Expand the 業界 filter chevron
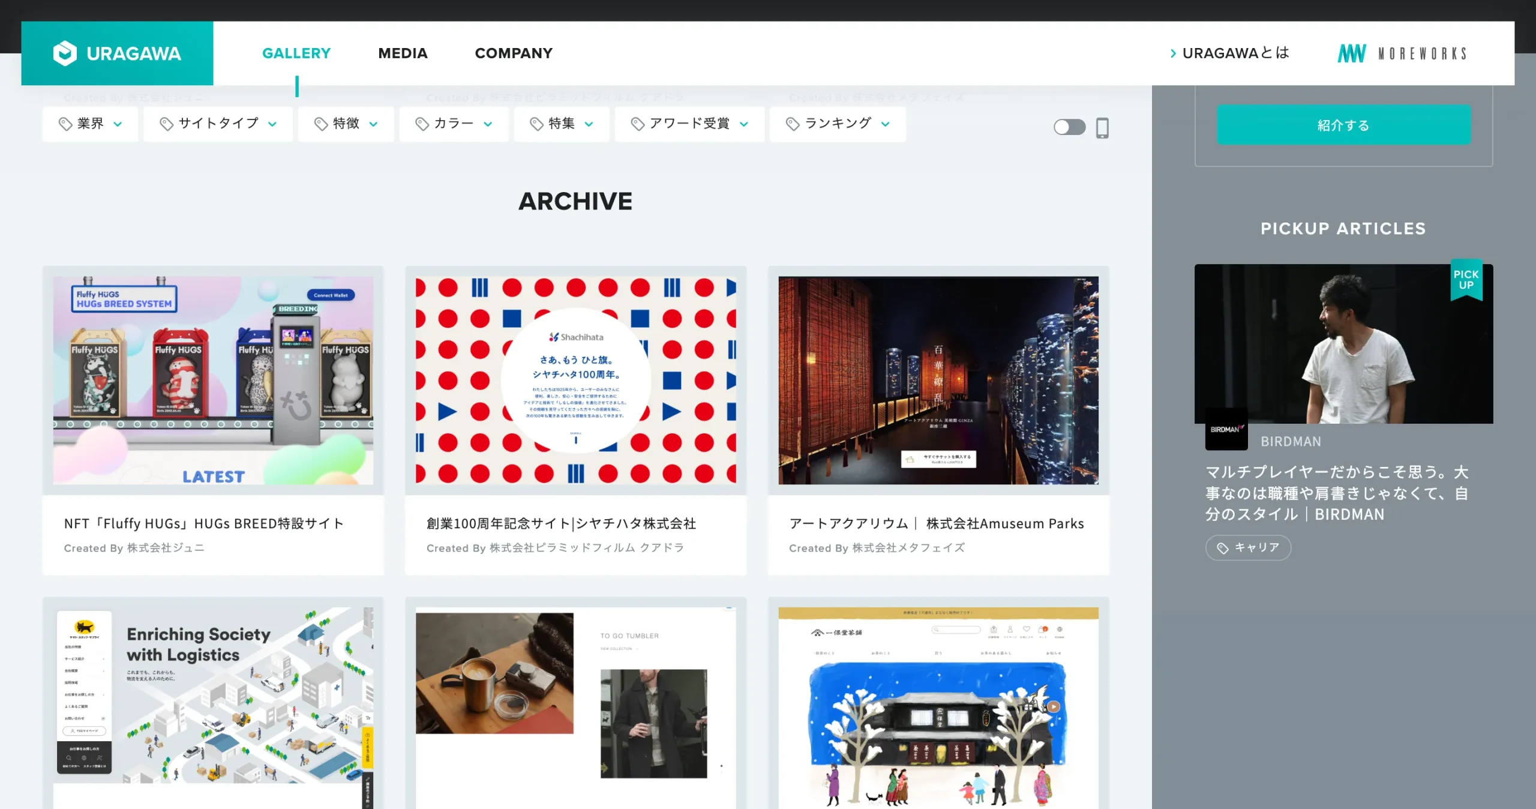The width and height of the screenshot is (1536, 809). 118,124
